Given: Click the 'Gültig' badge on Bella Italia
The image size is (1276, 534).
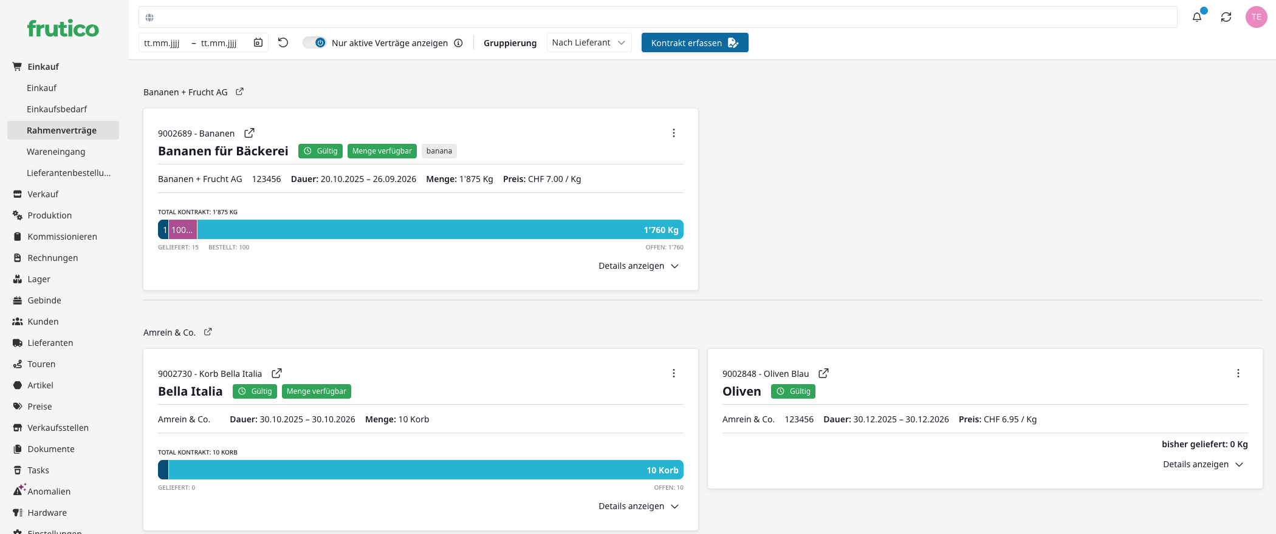Looking at the screenshot, I should coord(255,391).
